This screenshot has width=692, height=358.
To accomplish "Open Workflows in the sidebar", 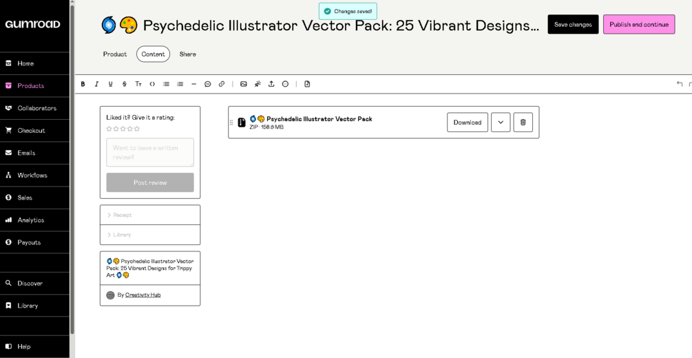I will coord(34,176).
